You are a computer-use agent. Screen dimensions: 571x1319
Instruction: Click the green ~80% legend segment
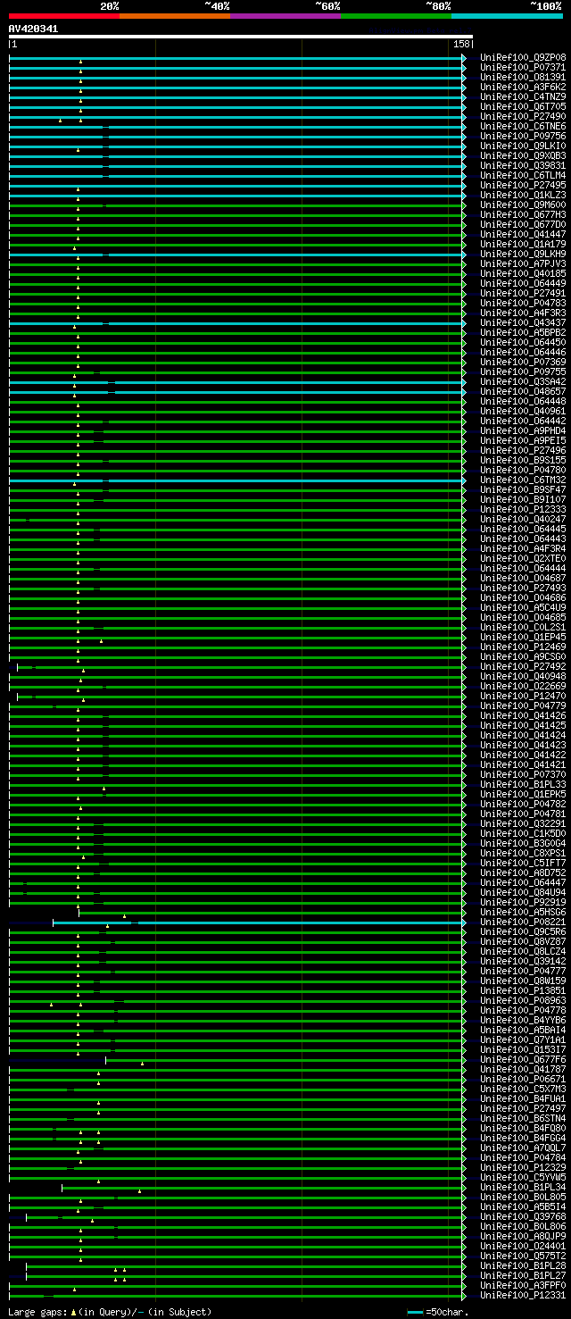point(395,16)
